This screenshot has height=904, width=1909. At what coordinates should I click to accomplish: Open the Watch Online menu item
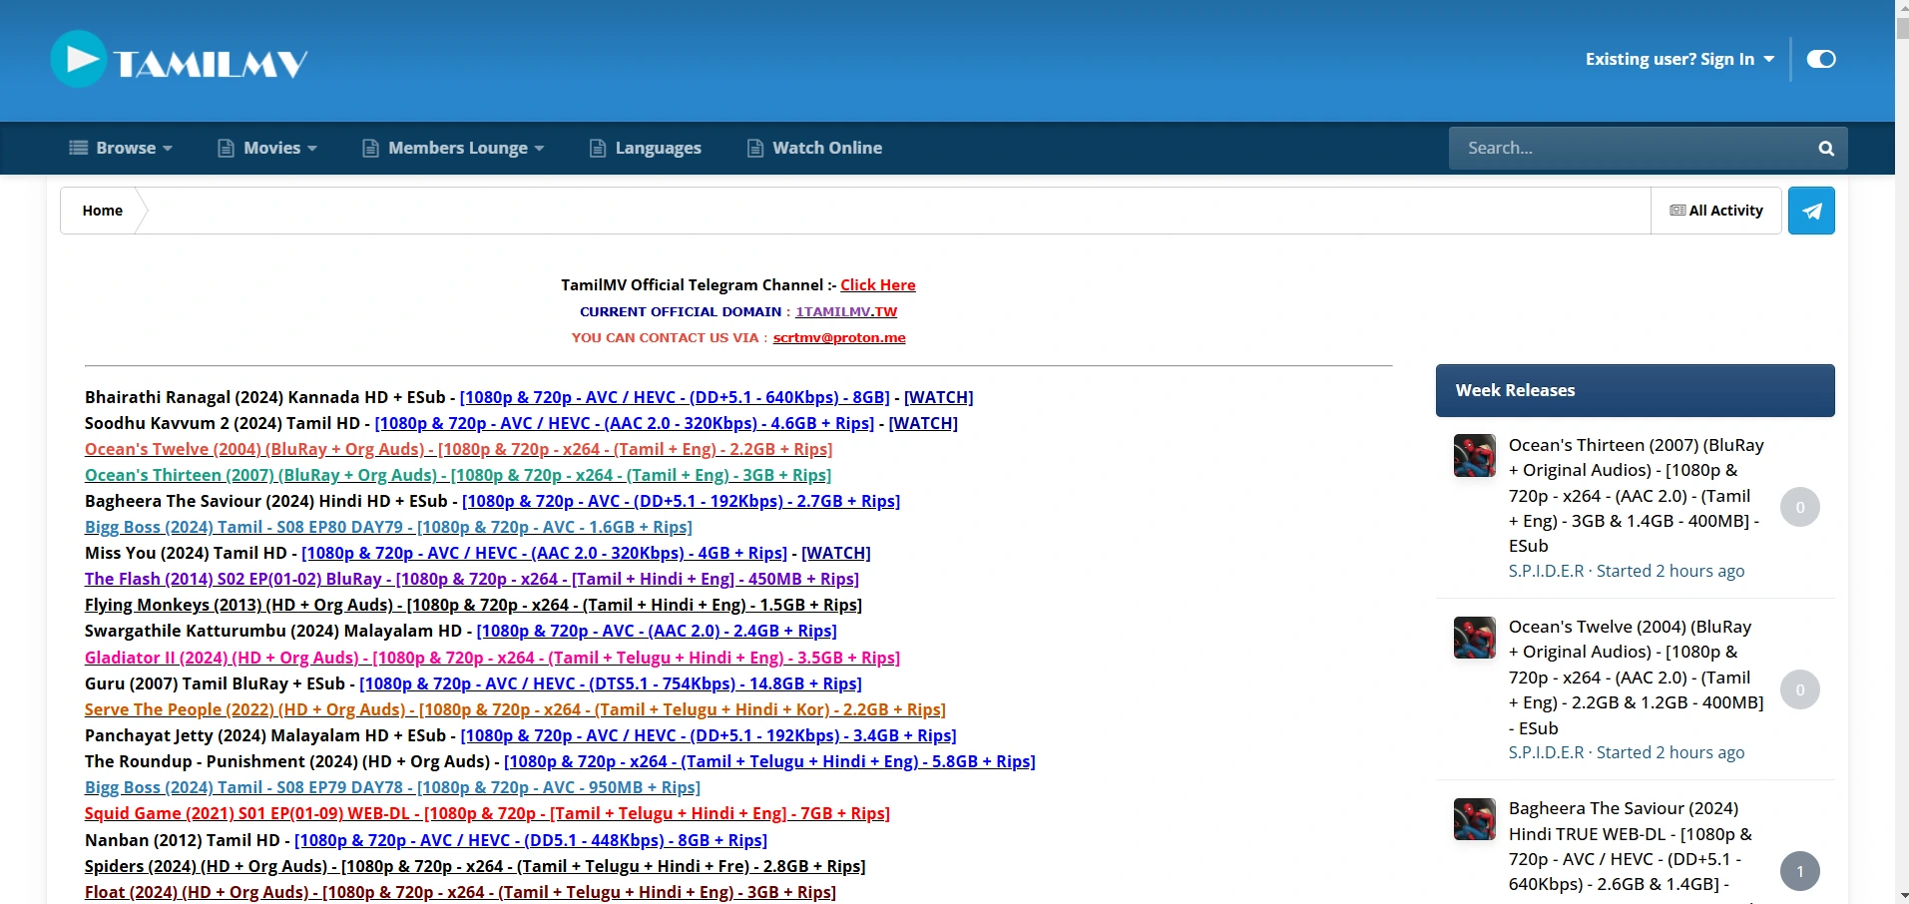tap(814, 148)
